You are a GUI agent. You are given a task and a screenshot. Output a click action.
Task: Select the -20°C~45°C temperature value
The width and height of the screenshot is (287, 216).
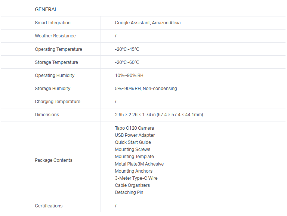click(x=127, y=49)
